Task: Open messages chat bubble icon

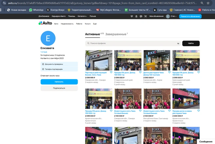Action: point(141,16)
